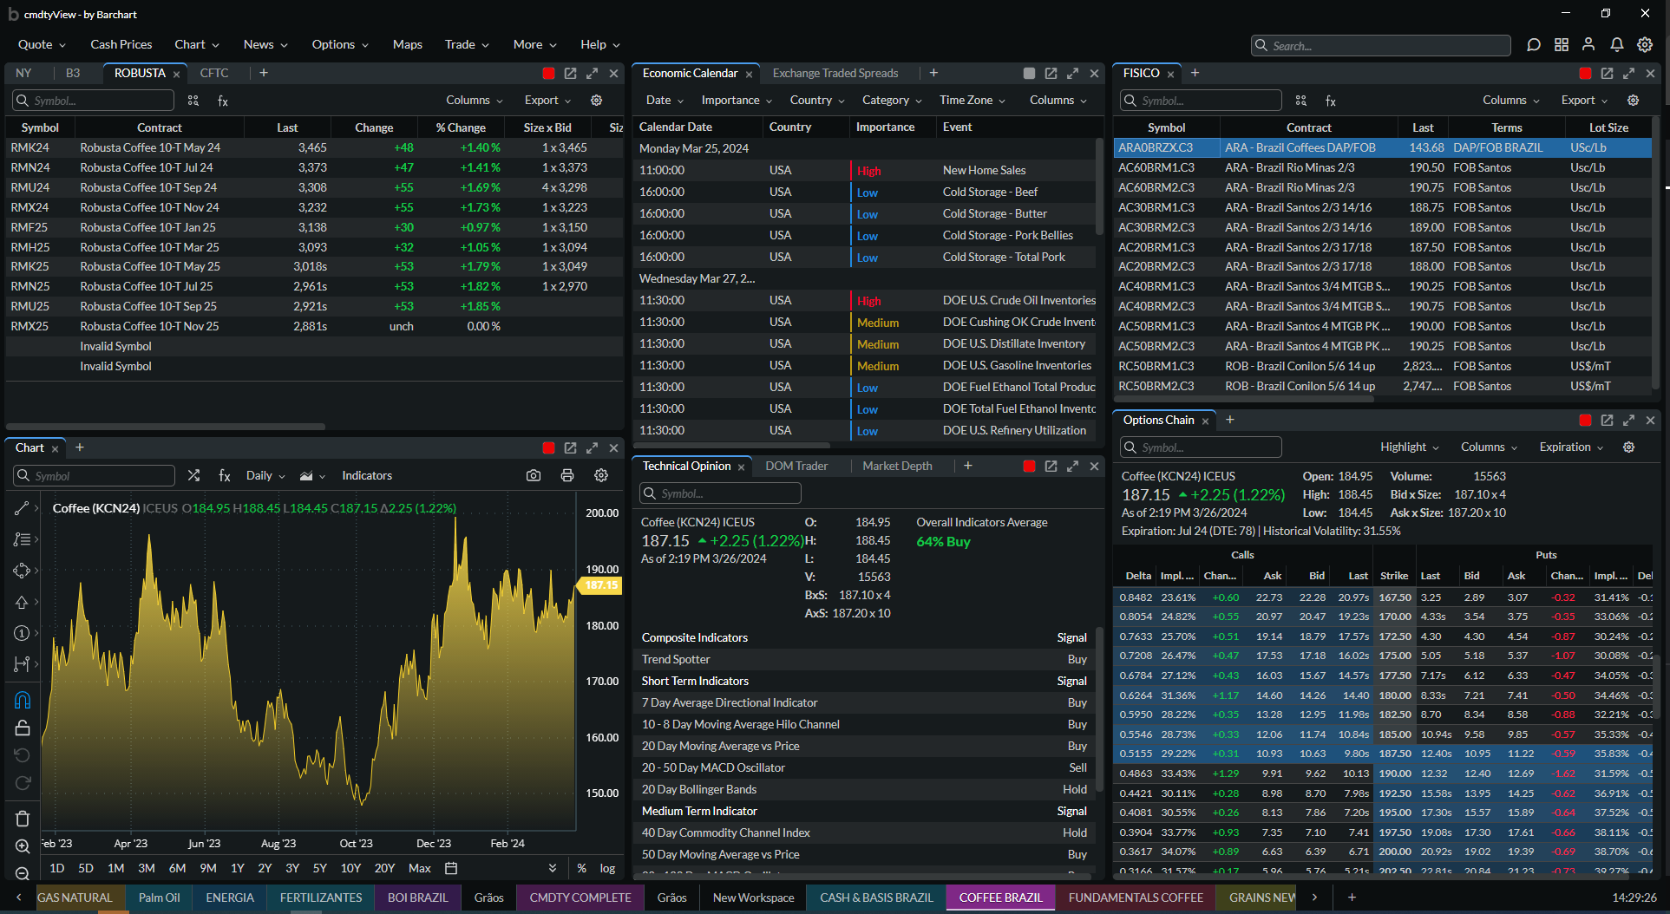Toggle the red link indicator in Technical Opinion
This screenshot has width=1670, height=914.
1029,467
